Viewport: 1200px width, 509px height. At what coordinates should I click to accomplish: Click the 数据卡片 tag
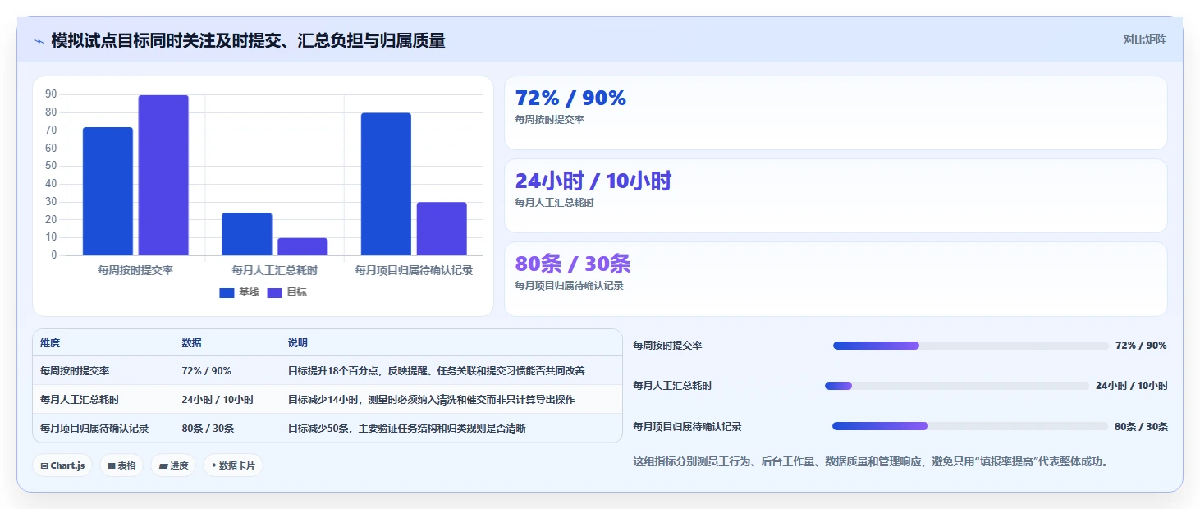coord(233,465)
